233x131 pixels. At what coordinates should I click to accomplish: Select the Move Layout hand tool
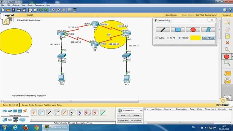pyautogui.click(x=227, y=29)
